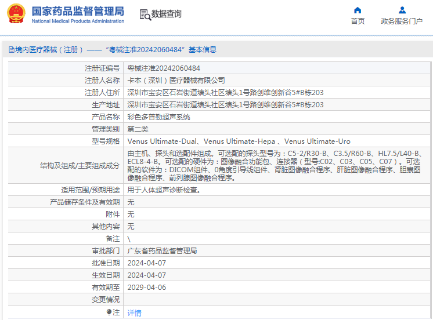Click the 型号规格 row label
Screen dimensions: 433x320
pyautogui.click(x=106, y=141)
